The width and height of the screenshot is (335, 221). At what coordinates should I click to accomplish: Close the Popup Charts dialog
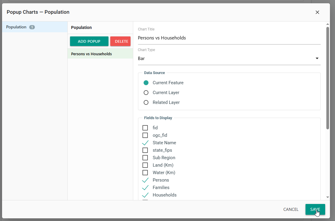(317, 12)
